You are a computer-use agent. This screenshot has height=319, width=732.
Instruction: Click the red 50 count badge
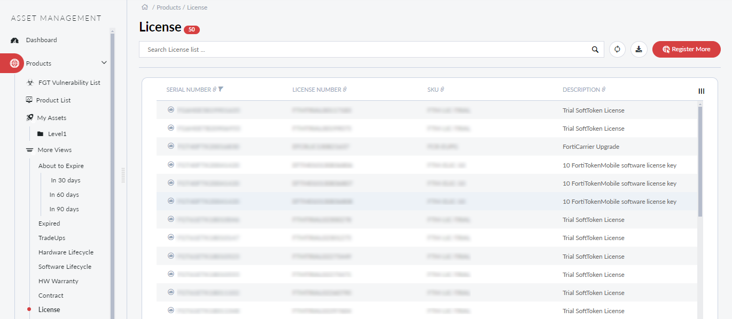192,30
